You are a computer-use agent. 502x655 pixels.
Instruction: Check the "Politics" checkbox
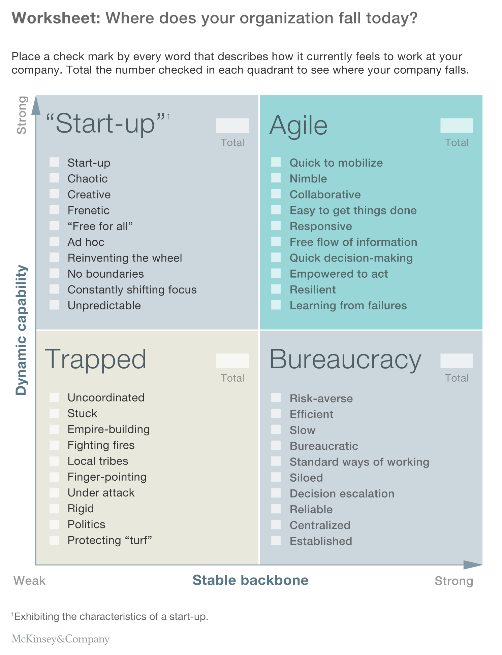[54, 524]
